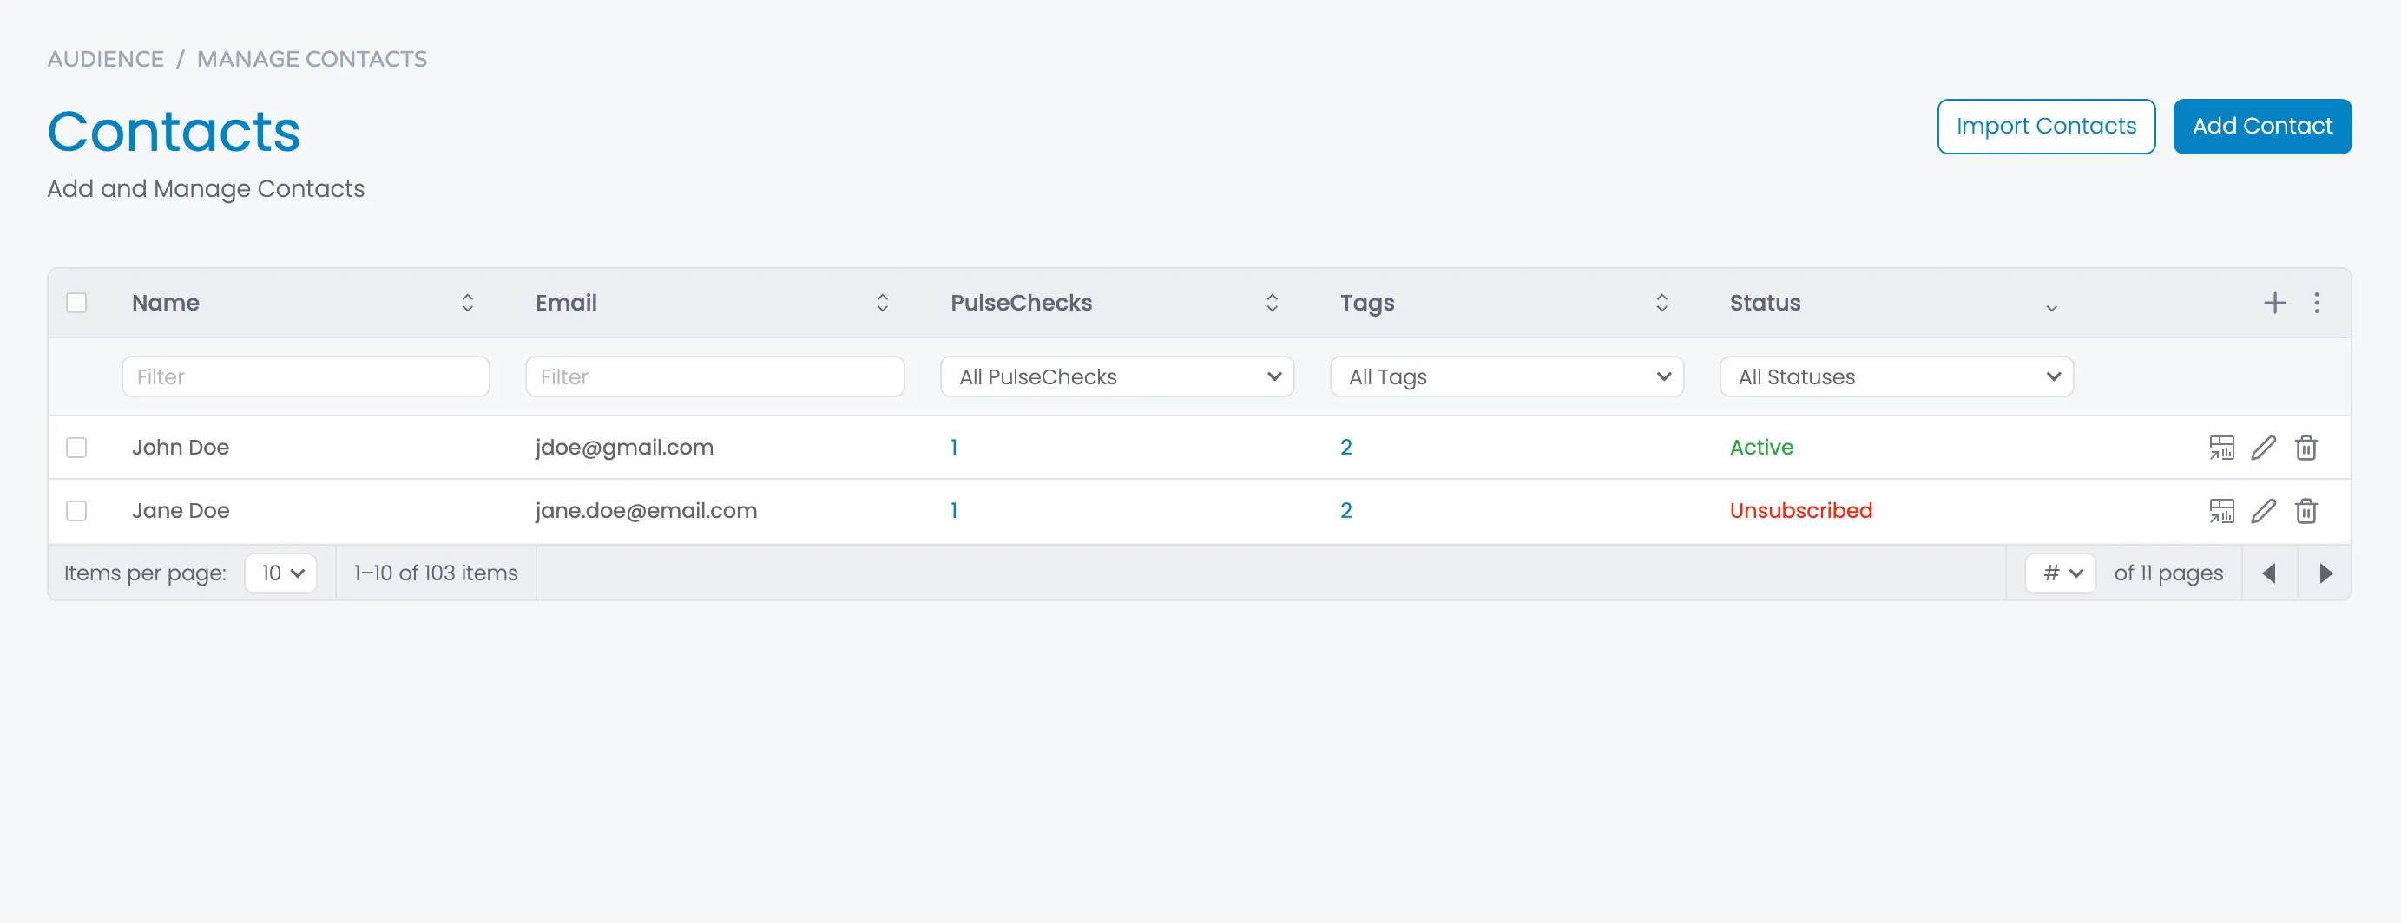
Task: Sort by PulseChecks column arrows
Action: 1273,303
